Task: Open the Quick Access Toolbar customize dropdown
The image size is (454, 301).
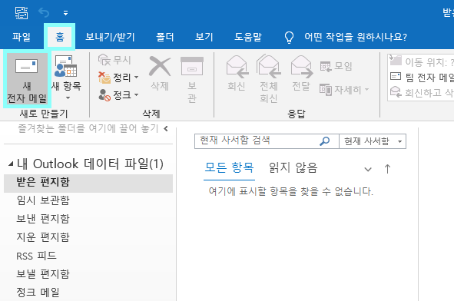Action: point(66,13)
